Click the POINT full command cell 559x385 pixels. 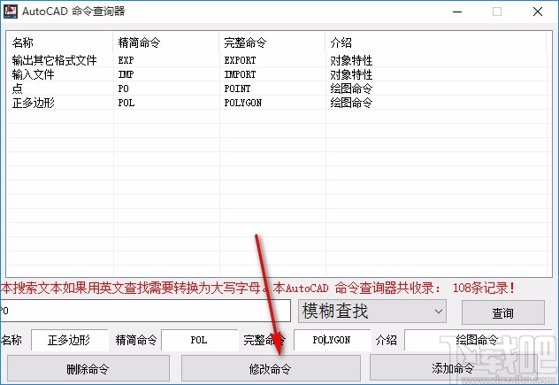237,89
